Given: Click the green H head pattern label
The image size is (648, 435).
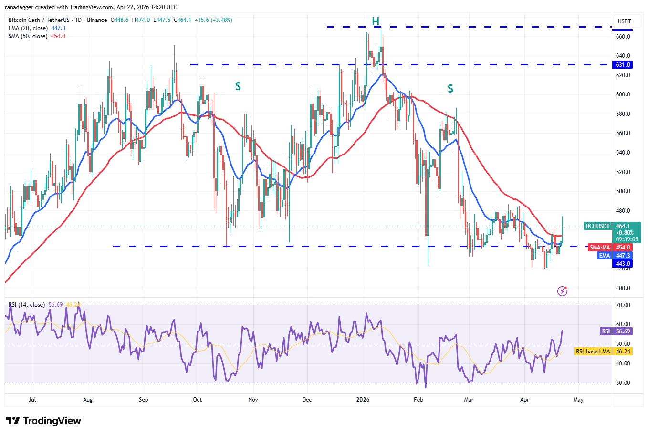Looking at the screenshot, I should click(x=376, y=21).
